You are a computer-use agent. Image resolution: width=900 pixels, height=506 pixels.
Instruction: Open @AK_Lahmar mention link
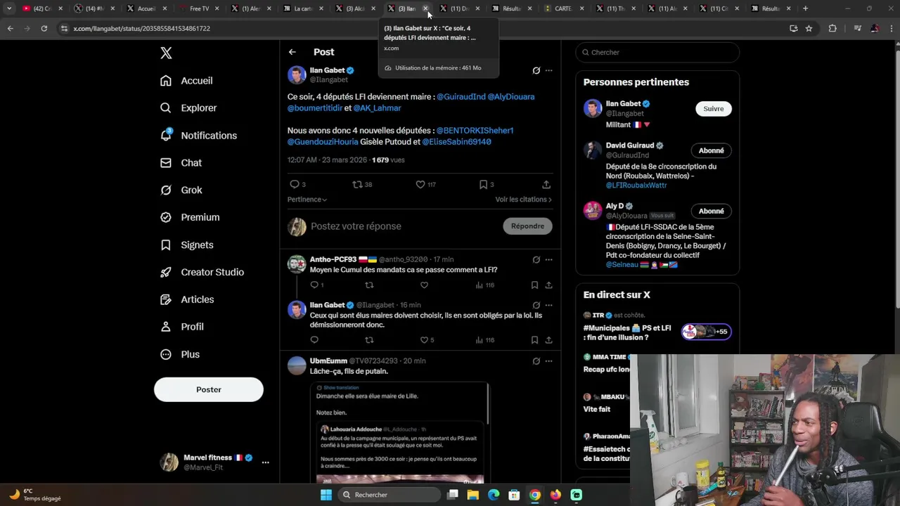pyautogui.click(x=377, y=108)
